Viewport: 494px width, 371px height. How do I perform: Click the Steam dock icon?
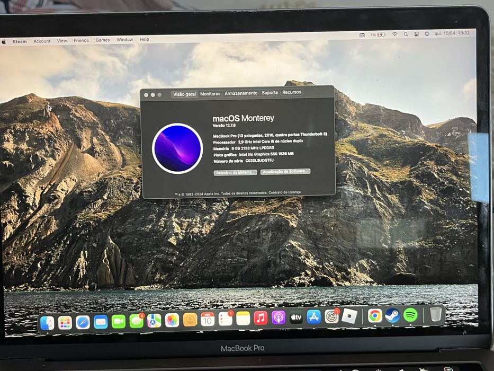(x=392, y=315)
